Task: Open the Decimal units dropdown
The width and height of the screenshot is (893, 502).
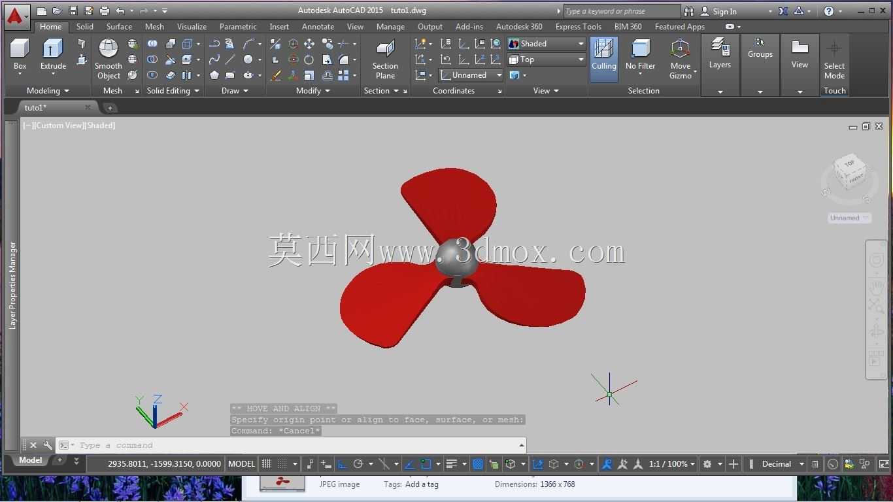Action: (783, 464)
